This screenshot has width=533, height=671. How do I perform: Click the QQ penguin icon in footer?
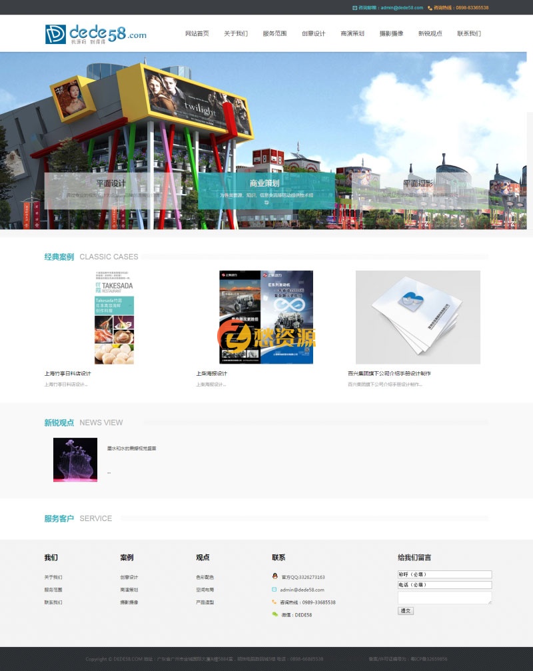pos(274,576)
